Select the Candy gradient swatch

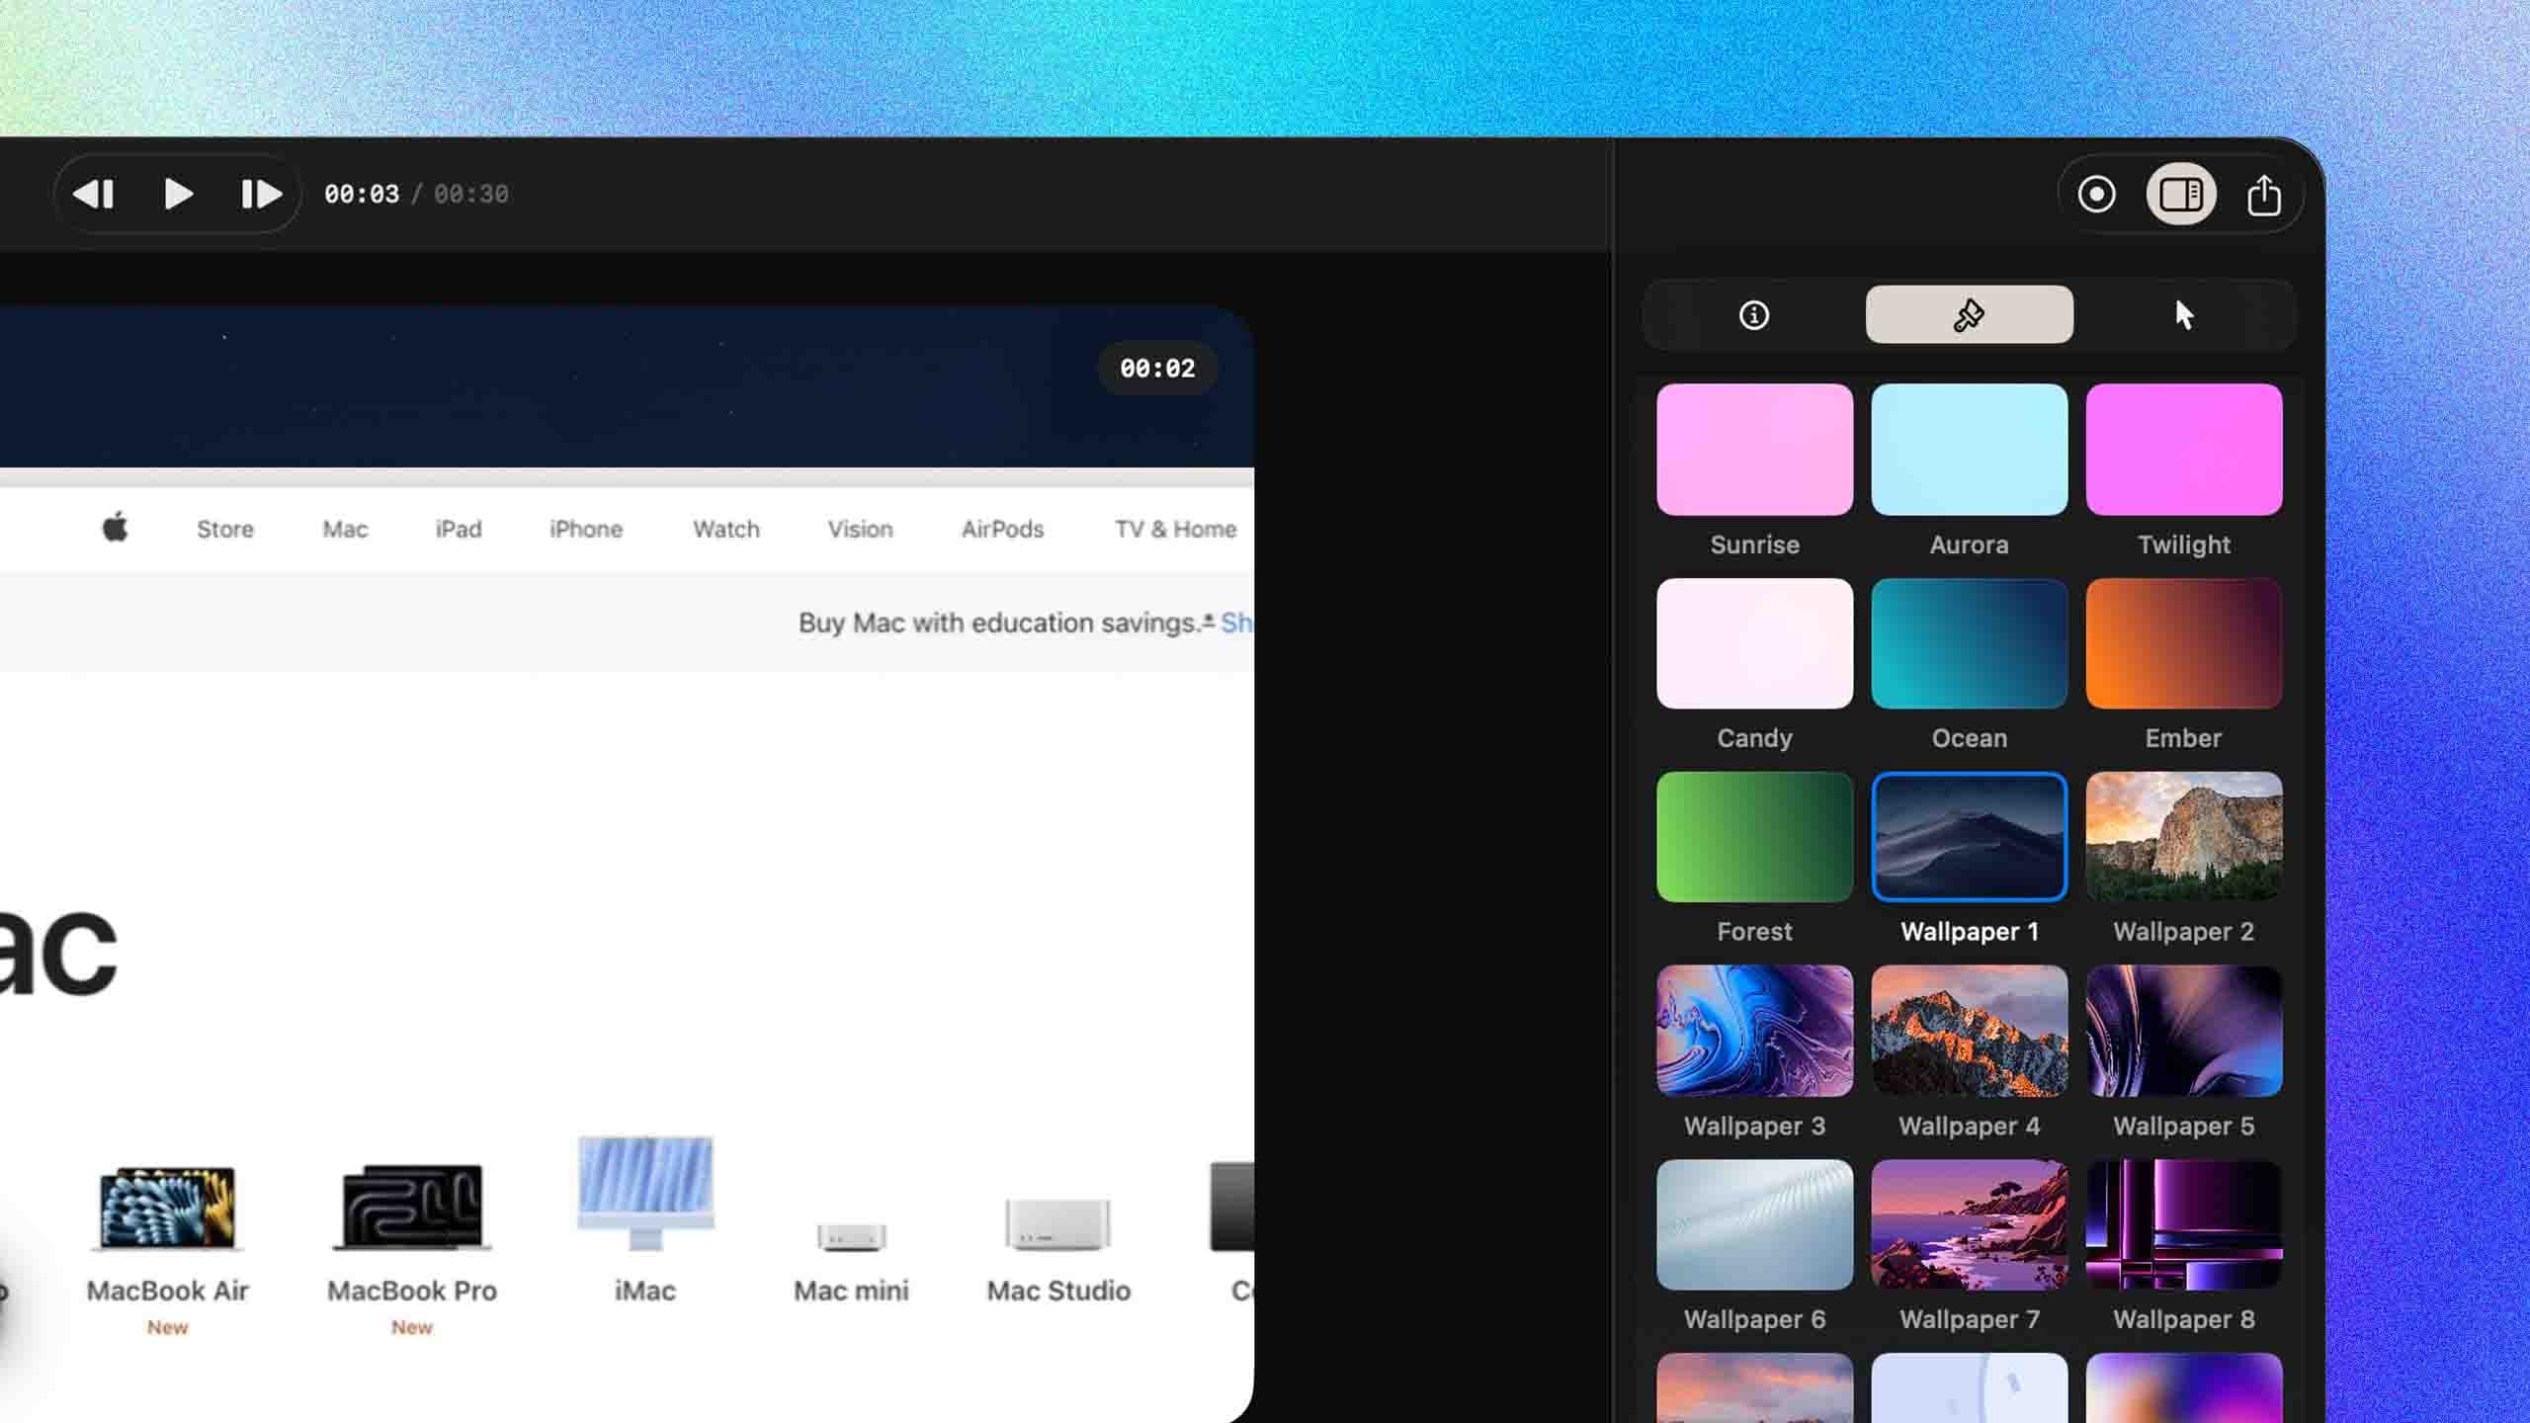click(1754, 643)
